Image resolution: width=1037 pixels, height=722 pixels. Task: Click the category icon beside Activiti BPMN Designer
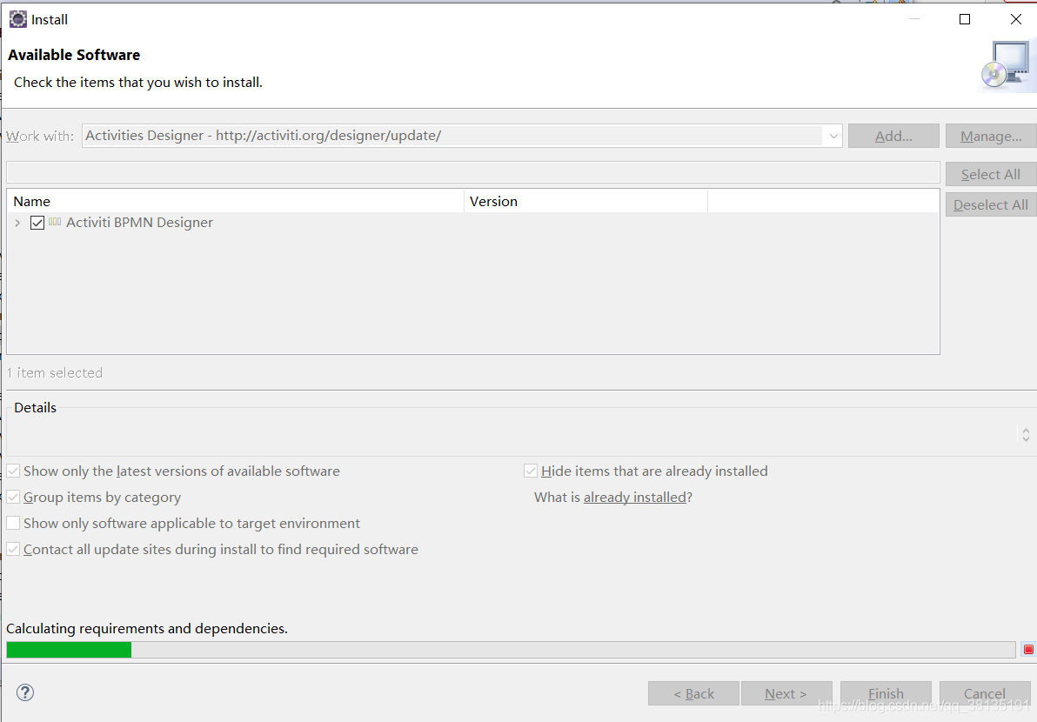click(55, 222)
